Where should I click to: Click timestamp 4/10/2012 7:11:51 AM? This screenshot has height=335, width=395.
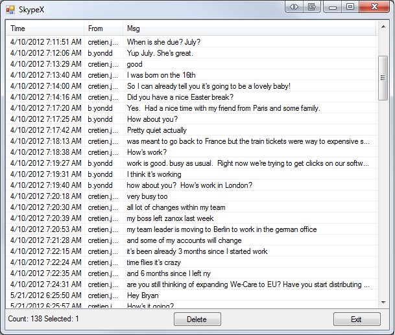46,42
